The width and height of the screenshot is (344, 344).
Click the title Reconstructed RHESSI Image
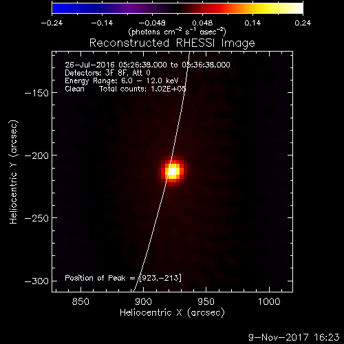point(172,43)
